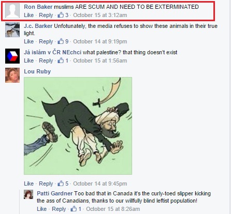Click Reply under Lou Ruby's image comment

(x=46, y=184)
